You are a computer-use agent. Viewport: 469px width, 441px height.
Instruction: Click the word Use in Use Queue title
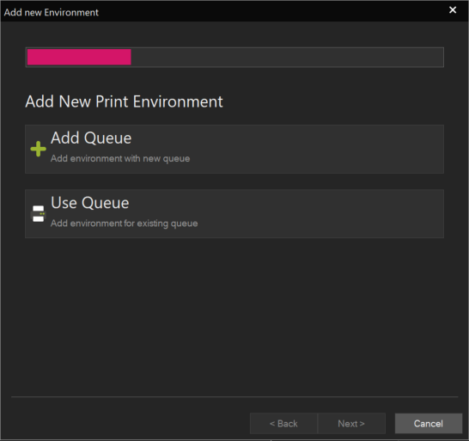click(64, 203)
